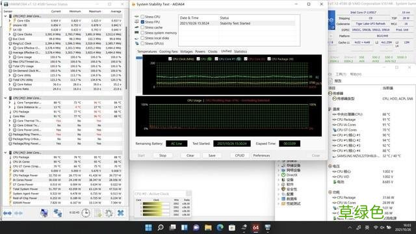Open HWiNFO settings gear icon
Image resolution: width=416 pixels, height=234 pixels.
click(109, 213)
